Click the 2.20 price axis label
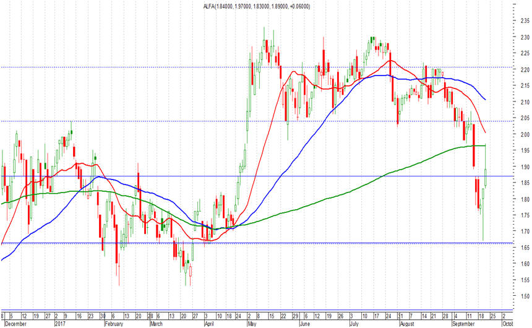The image size is (532, 328). pos(525,69)
